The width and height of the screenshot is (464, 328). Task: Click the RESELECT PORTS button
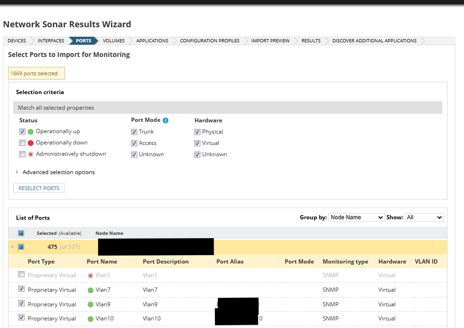39,188
